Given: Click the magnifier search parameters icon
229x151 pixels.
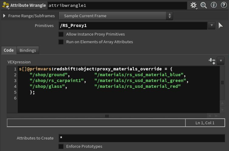Looking at the screenshot, I should tap(204, 5).
